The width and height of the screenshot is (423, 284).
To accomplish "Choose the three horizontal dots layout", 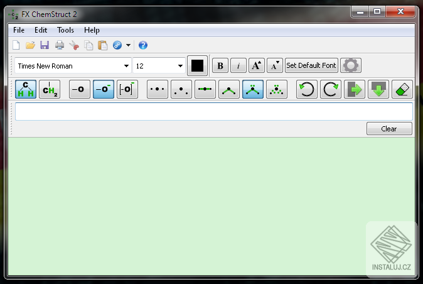I will 158,89.
